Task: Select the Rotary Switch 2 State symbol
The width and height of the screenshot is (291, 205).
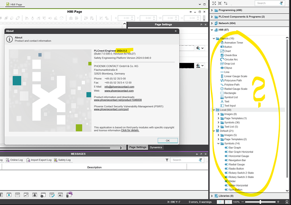Action: [x=241, y=173]
